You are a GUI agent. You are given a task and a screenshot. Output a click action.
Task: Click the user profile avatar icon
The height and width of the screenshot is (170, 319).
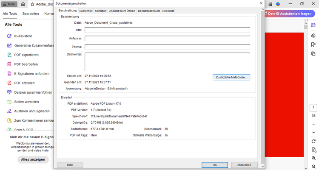pos(278,4)
